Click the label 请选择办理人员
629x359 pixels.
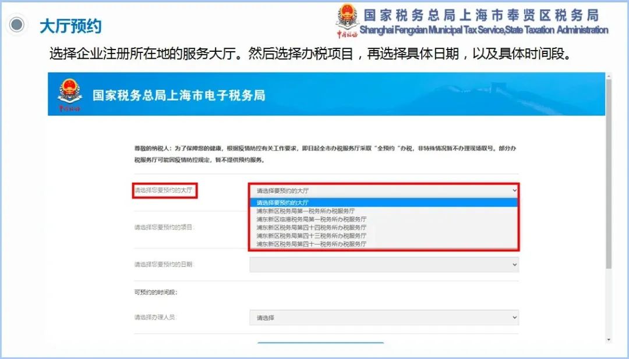point(156,317)
